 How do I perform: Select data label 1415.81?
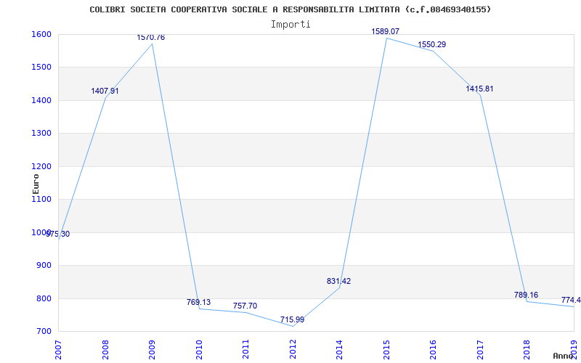479,89
